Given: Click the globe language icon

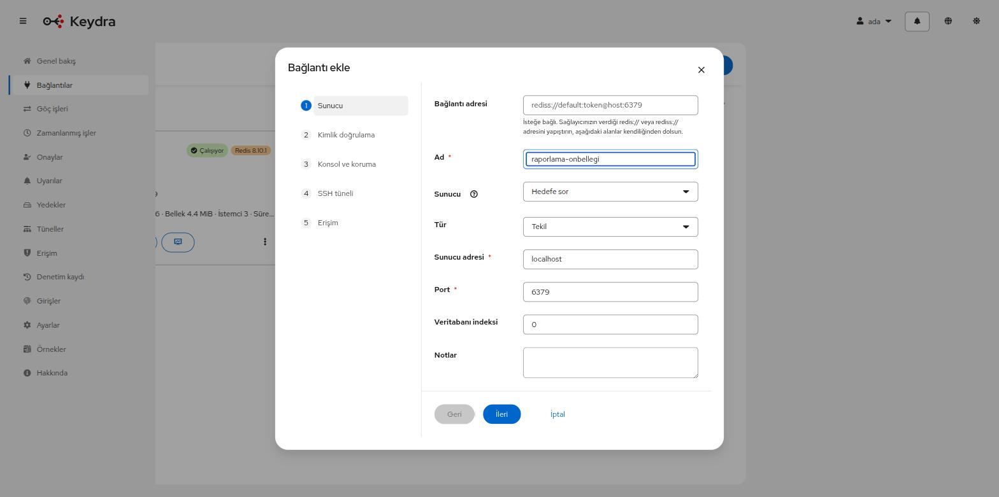Looking at the screenshot, I should [948, 21].
